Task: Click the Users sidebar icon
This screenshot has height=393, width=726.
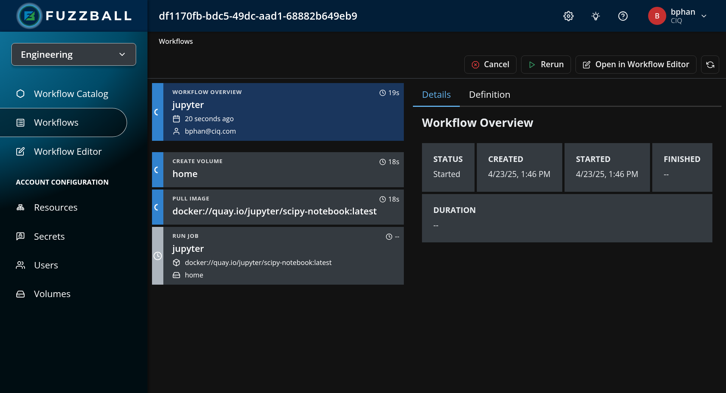Action: (20, 265)
